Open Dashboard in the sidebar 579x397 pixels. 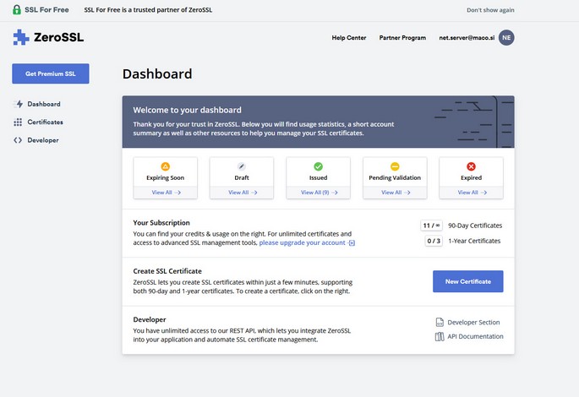point(43,104)
